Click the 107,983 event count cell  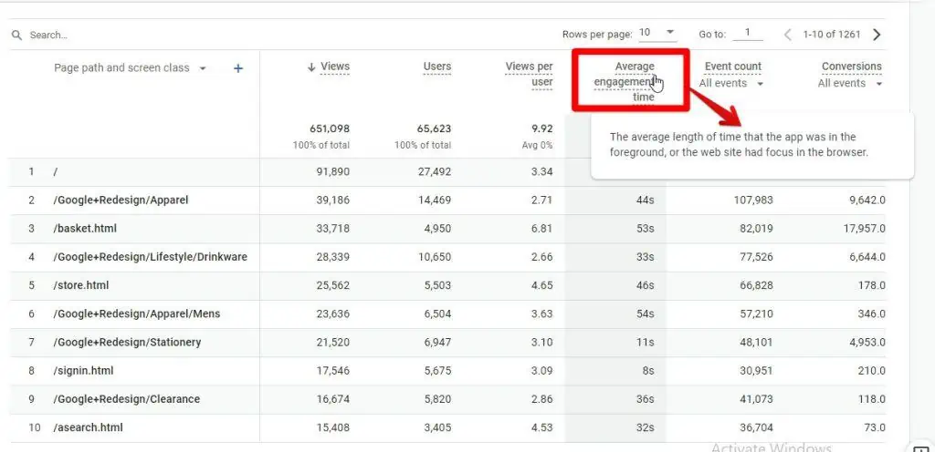753,200
